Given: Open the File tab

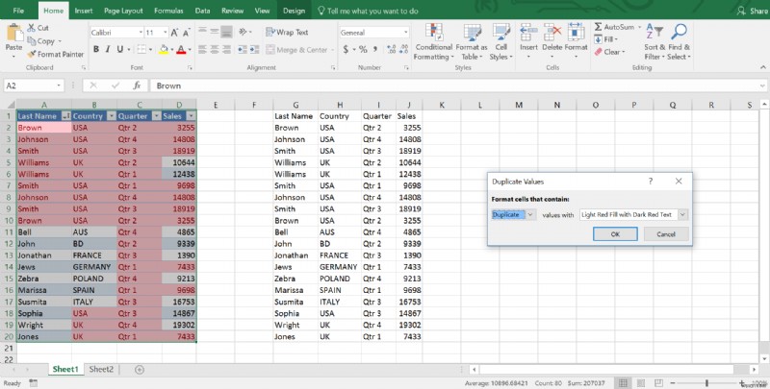Looking at the screenshot, I should pyautogui.click(x=18, y=11).
